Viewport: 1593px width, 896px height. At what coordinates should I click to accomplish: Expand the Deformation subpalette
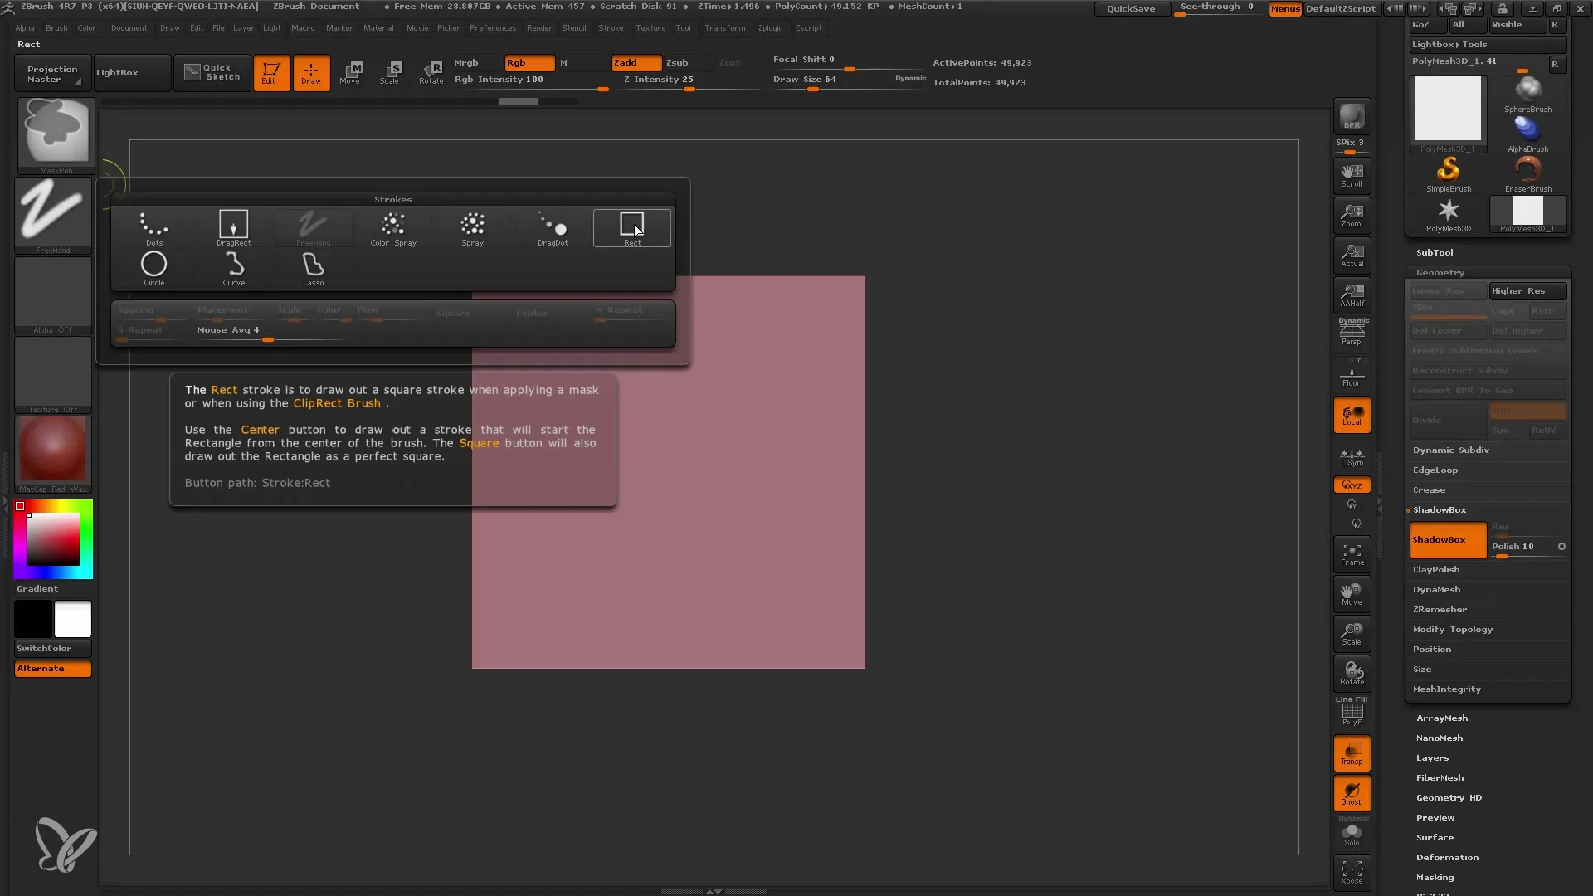click(x=1447, y=858)
